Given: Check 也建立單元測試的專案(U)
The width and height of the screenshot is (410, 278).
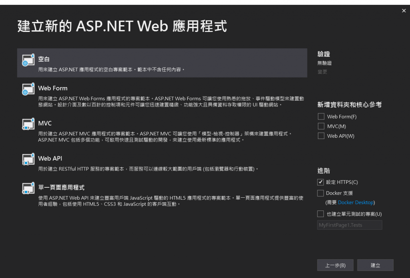Looking at the screenshot, I should pyautogui.click(x=321, y=214).
